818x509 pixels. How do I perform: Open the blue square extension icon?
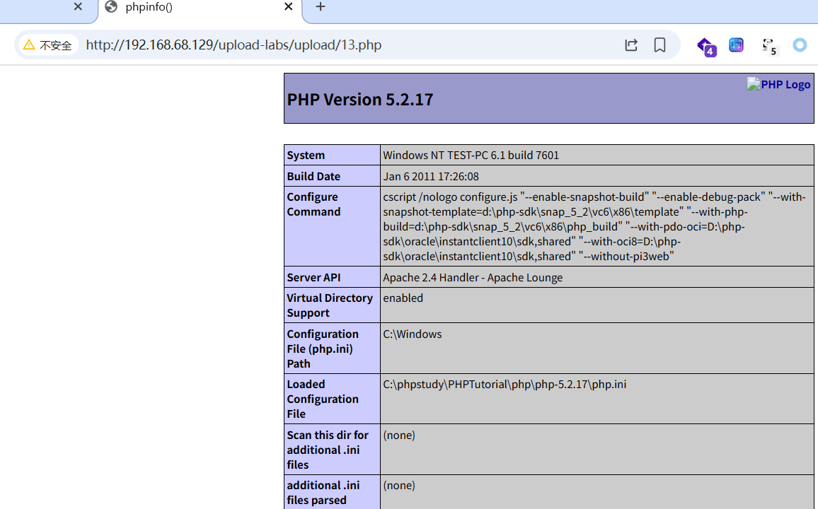736,45
